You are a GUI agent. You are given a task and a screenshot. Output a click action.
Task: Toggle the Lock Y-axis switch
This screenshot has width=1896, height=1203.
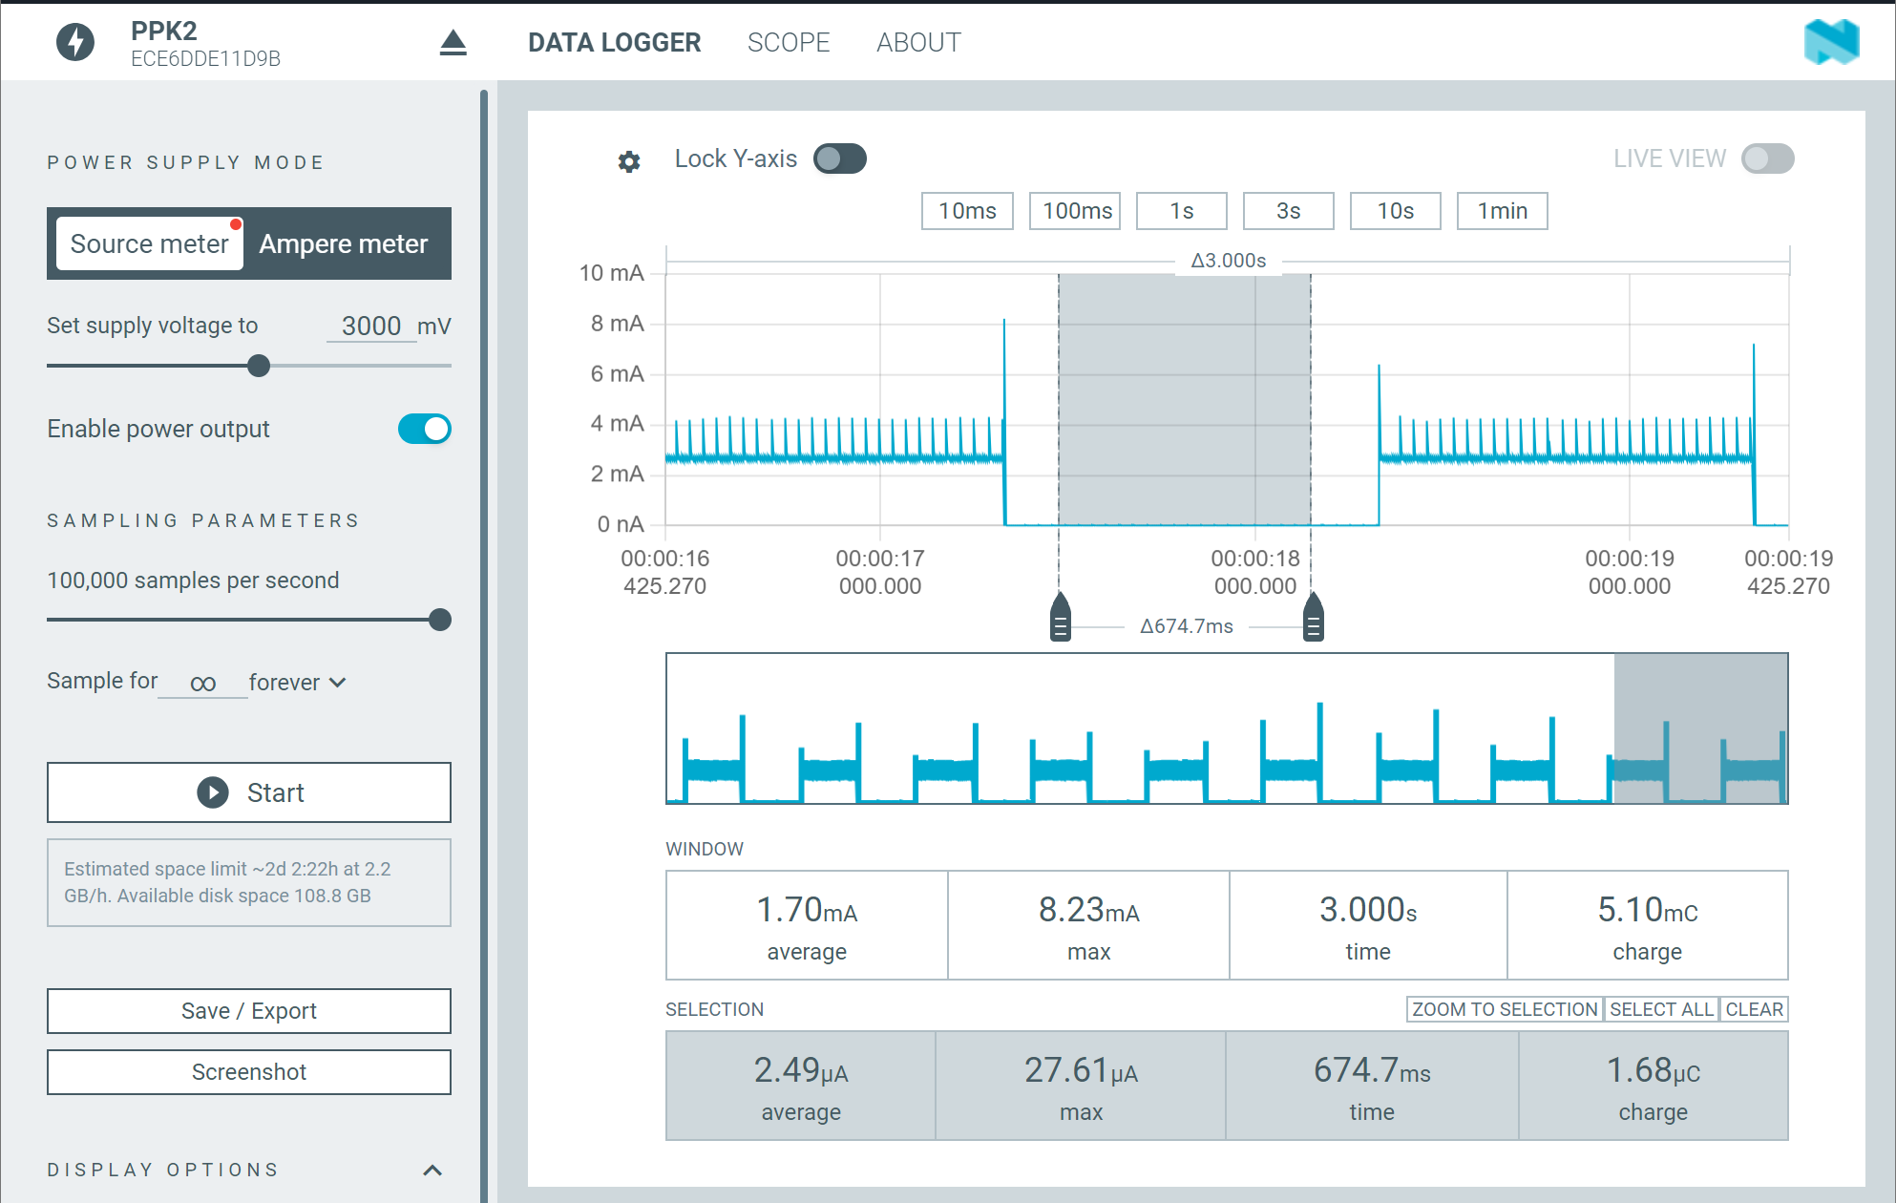coord(839,158)
